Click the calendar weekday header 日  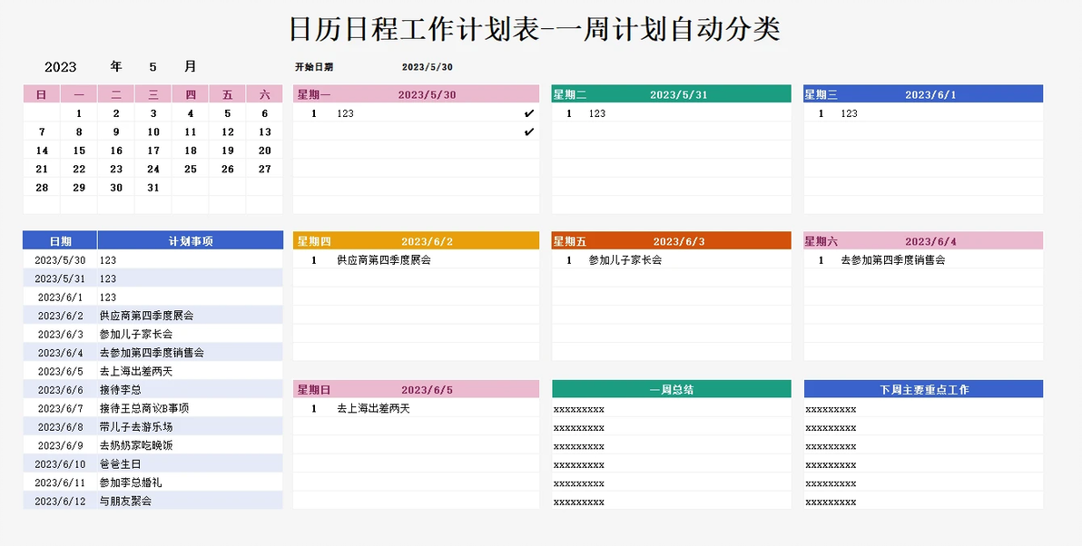click(42, 94)
